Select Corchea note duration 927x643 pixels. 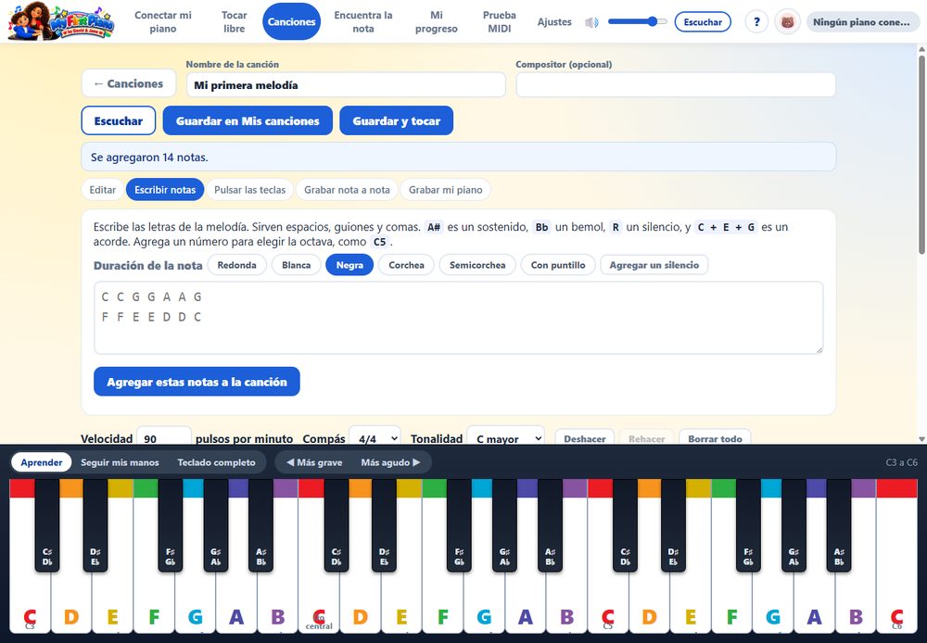point(406,265)
